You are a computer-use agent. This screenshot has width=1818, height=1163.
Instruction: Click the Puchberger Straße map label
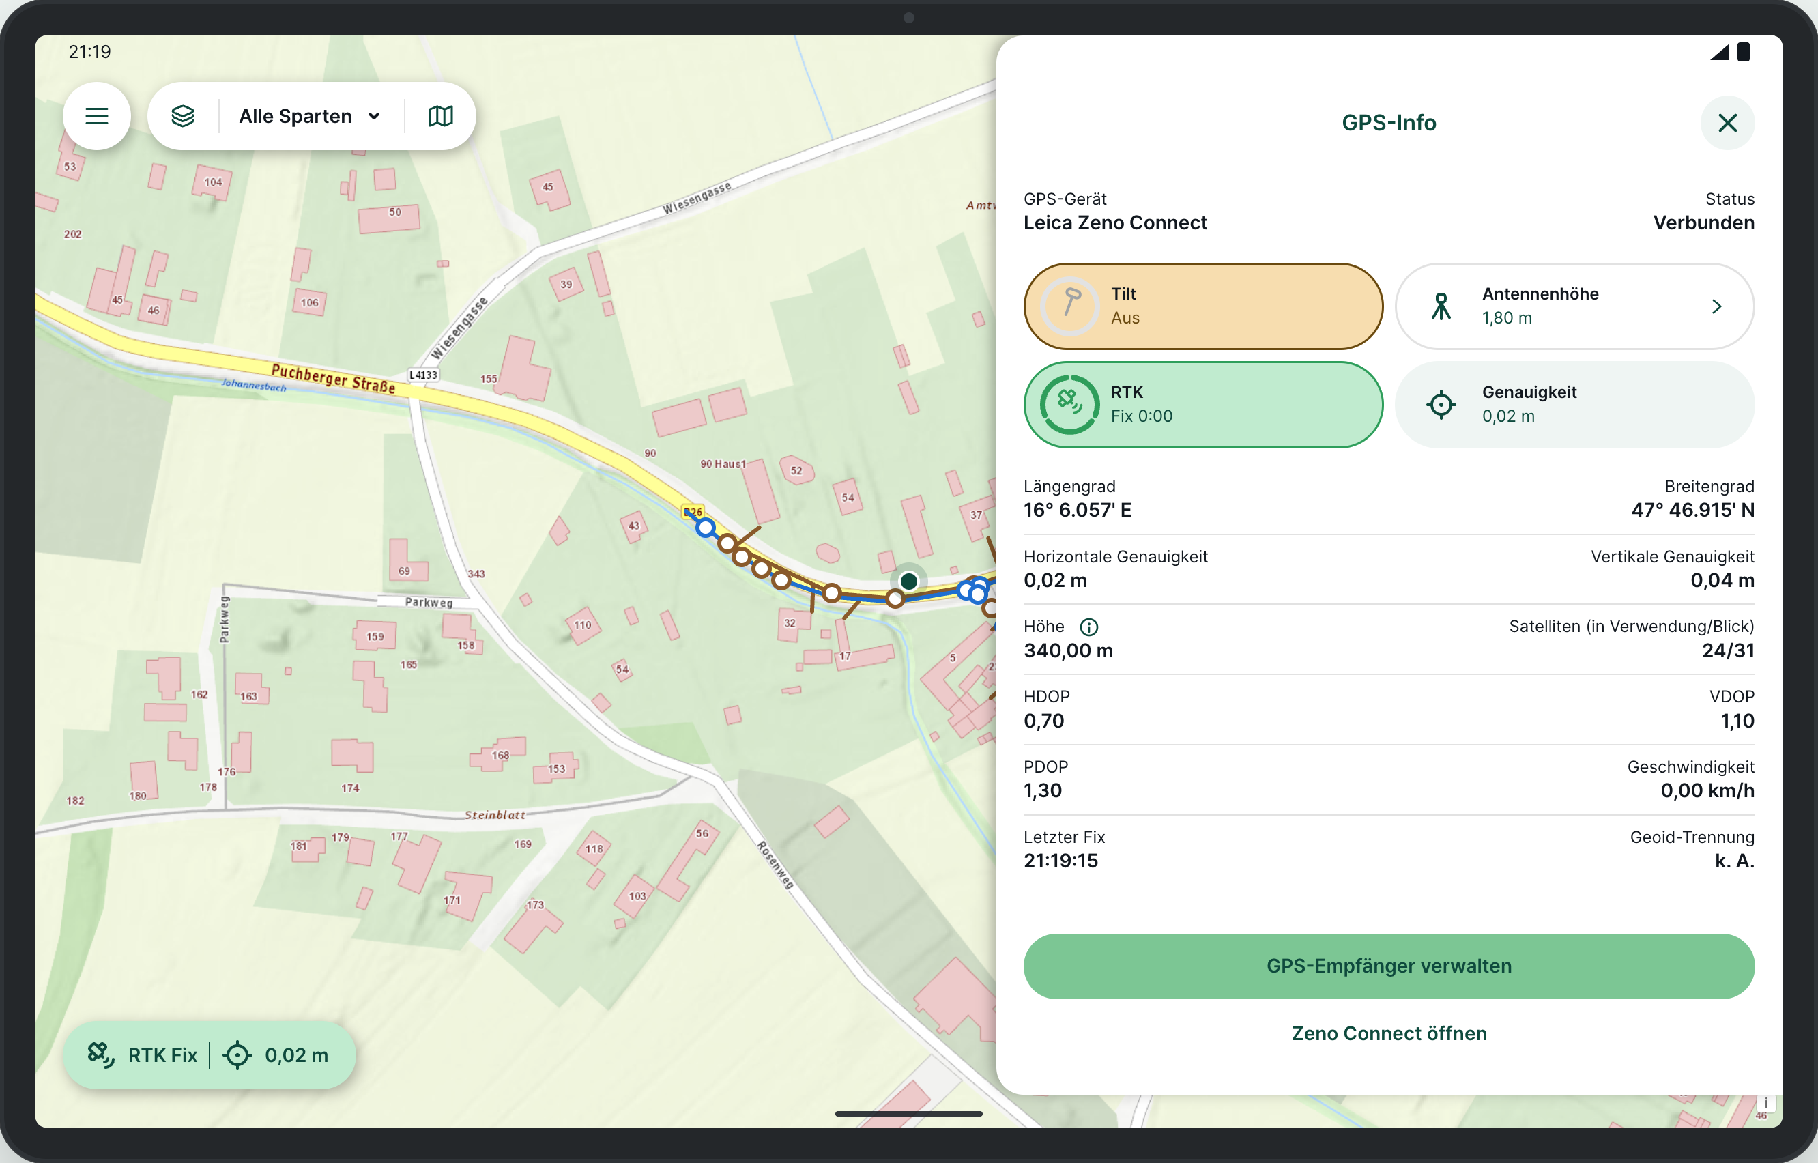333,377
